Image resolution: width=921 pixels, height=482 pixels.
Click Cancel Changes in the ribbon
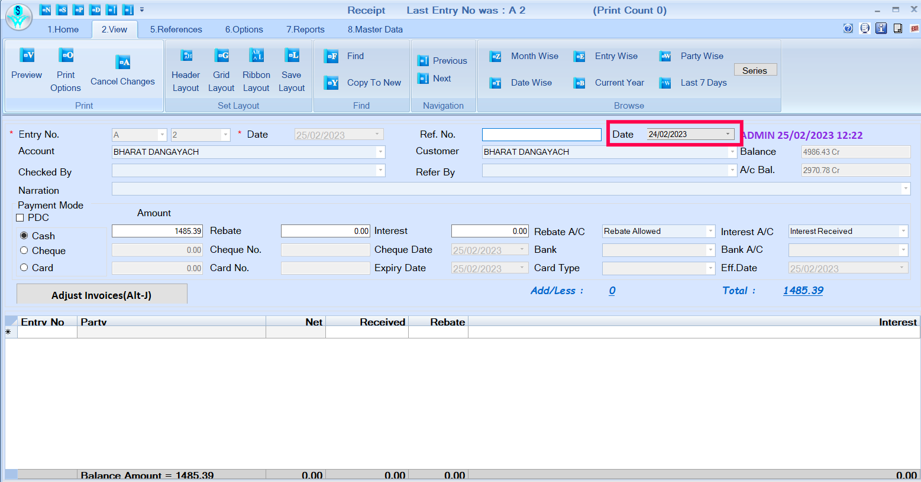122,70
